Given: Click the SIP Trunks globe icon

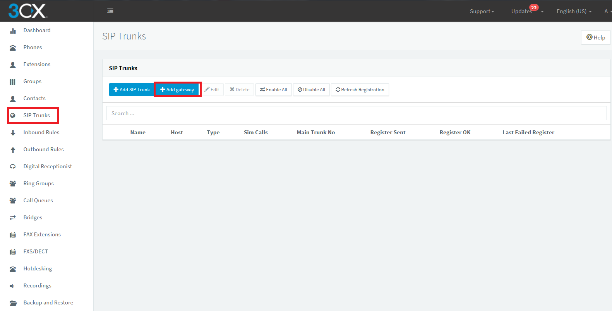Looking at the screenshot, I should tap(13, 115).
